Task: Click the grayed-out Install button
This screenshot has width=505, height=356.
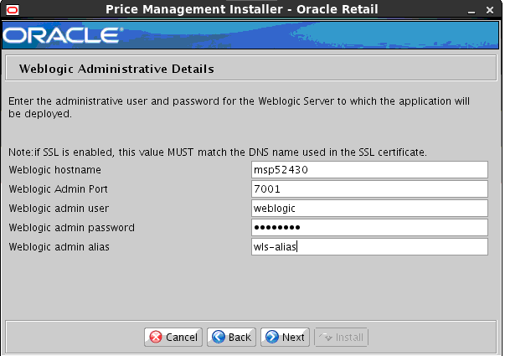Action: point(341,337)
